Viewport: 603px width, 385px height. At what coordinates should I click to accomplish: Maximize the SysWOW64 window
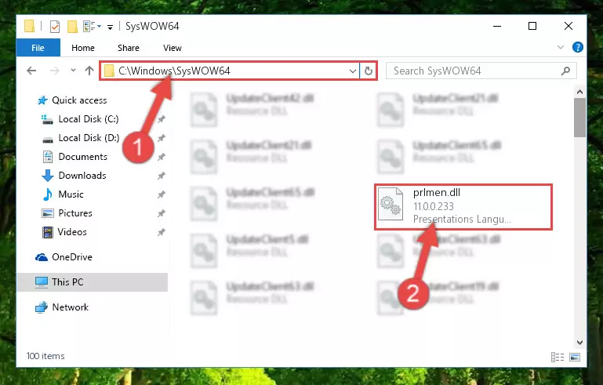coord(532,26)
